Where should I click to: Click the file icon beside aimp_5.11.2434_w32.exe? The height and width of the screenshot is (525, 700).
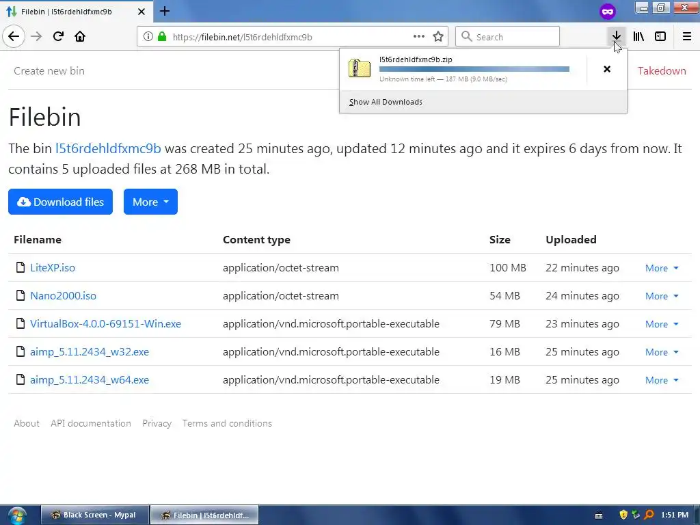pyautogui.click(x=20, y=352)
